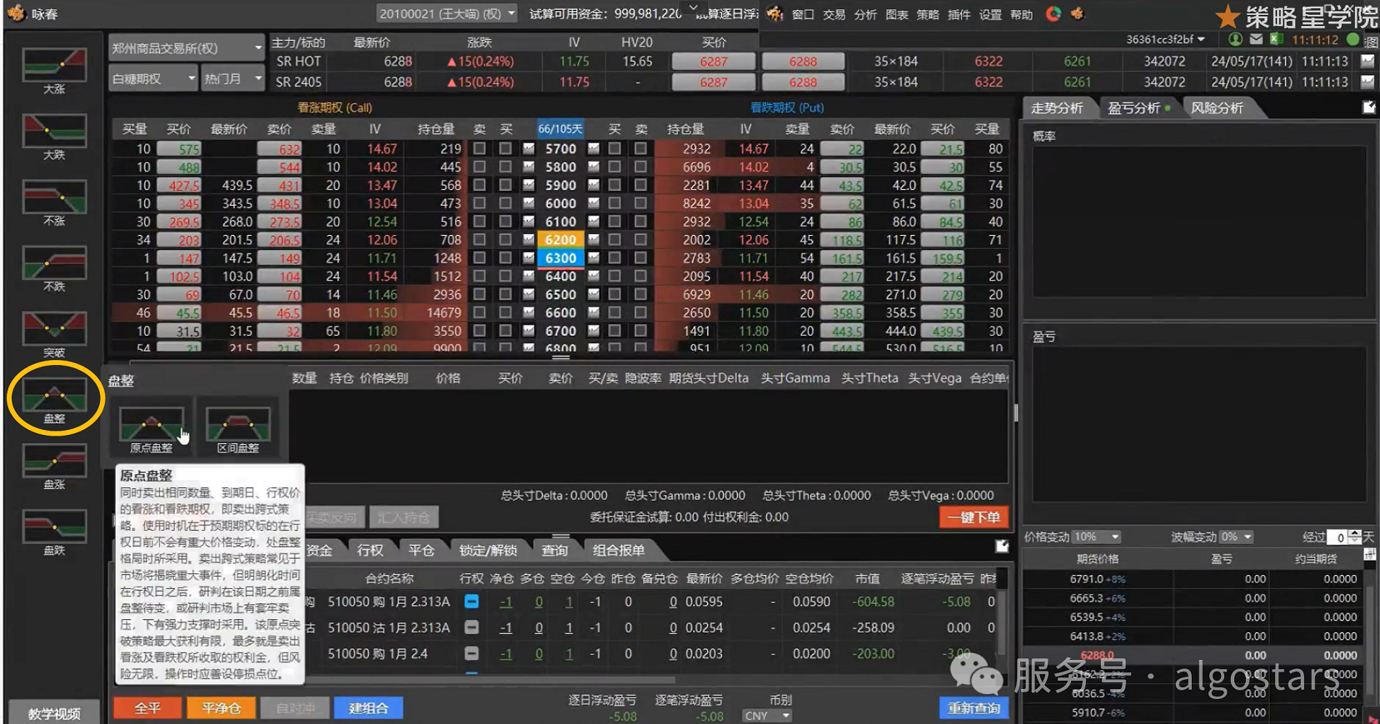Open the 分析 menu in top bar
Image resolution: width=1380 pixels, height=724 pixels.
coord(865,15)
